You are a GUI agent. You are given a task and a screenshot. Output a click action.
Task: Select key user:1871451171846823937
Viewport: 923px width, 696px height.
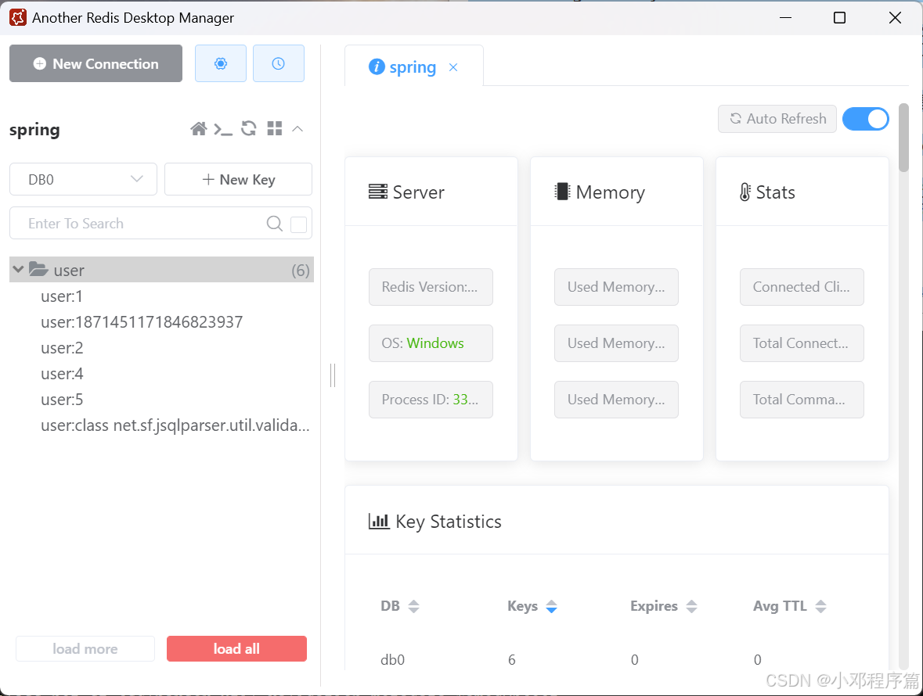[142, 322]
